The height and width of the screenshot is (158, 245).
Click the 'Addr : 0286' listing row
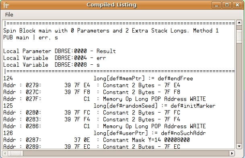pos(105,126)
